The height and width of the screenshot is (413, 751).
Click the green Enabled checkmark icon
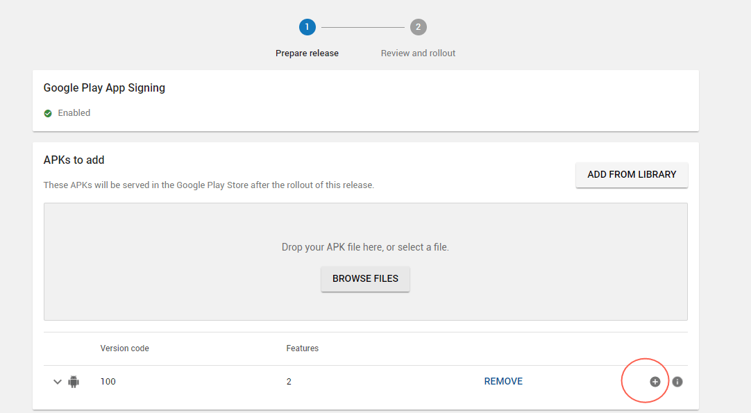point(48,113)
